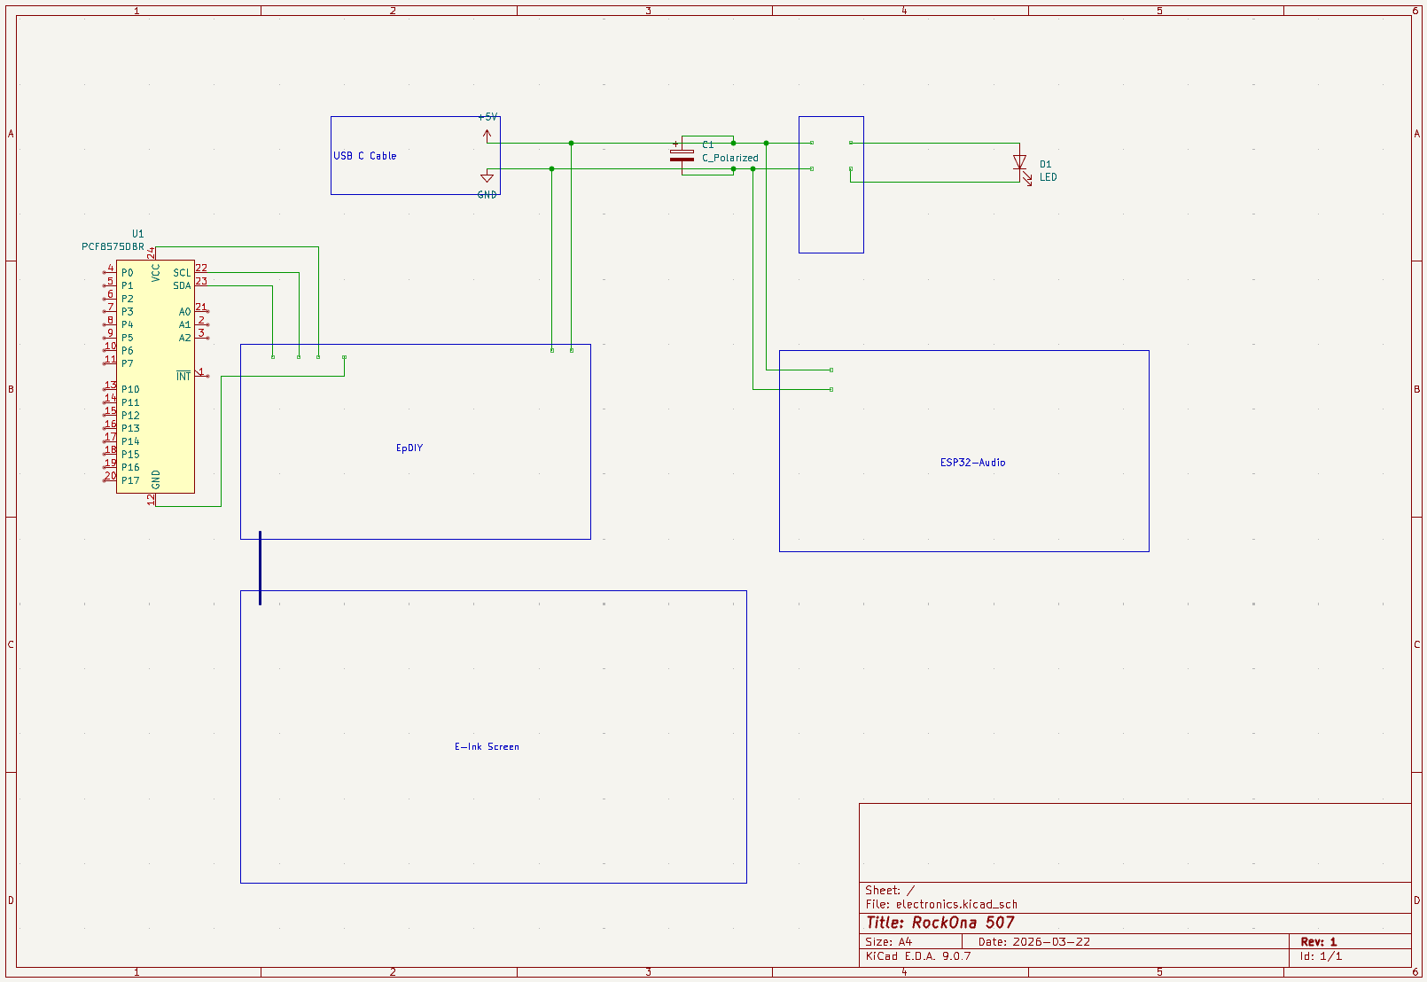The height and width of the screenshot is (982, 1427).
Task: Select the ESP32-Audio block label
Action: 972,463
